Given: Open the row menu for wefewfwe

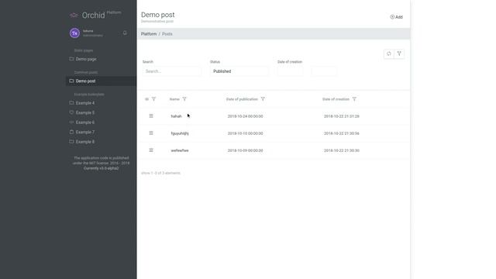Looking at the screenshot, I should click(x=151, y=150).
